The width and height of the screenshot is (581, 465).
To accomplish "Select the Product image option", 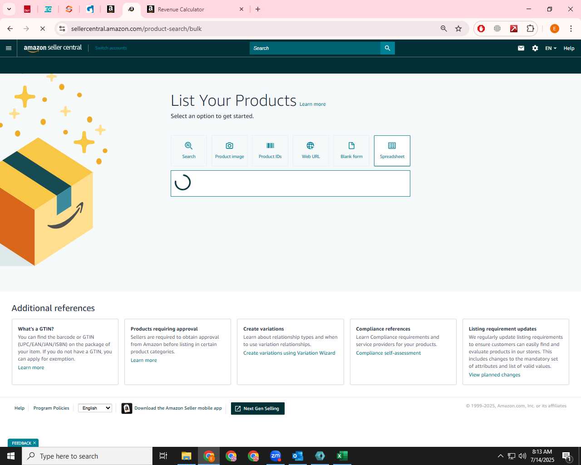I will pos(230,151).
